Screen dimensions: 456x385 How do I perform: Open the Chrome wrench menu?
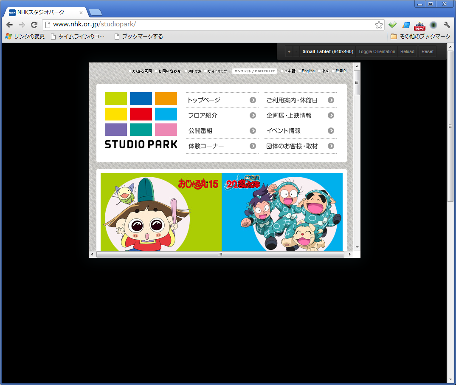pyautogui.click(x=447, y=25)
